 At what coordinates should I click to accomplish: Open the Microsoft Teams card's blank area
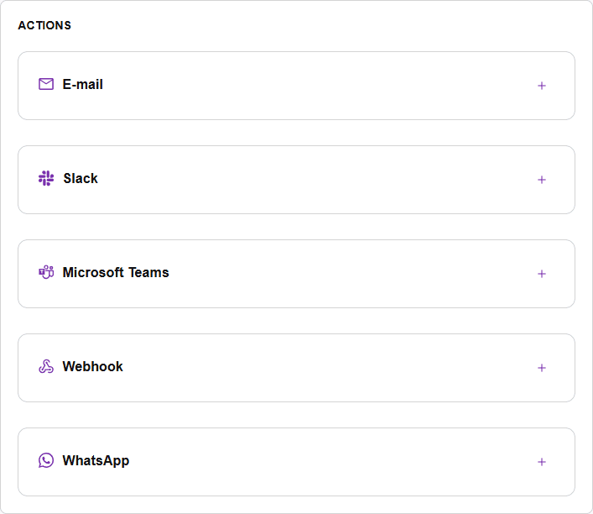click(297, 274)
